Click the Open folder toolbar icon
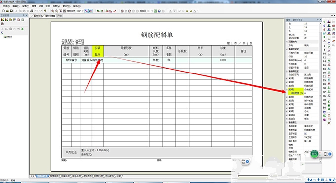 point(7,11)
